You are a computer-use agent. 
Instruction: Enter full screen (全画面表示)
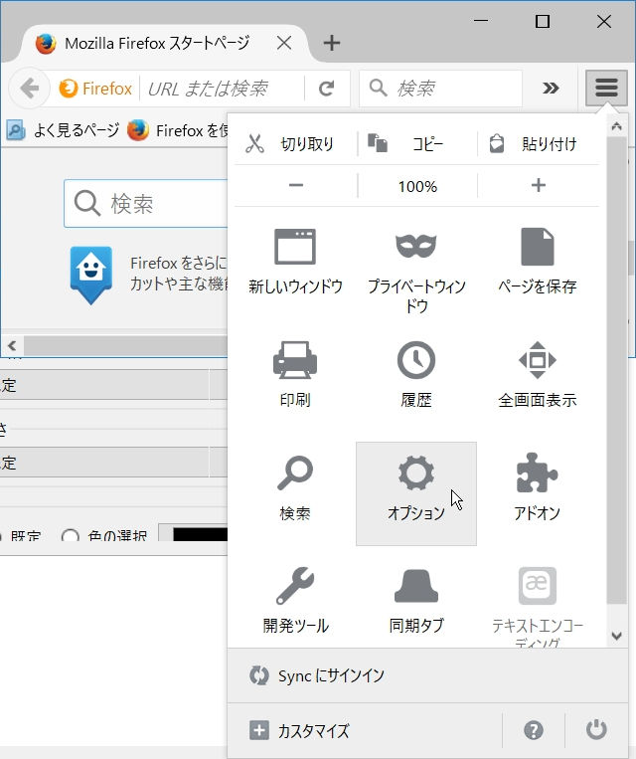[x=538, y=375]
